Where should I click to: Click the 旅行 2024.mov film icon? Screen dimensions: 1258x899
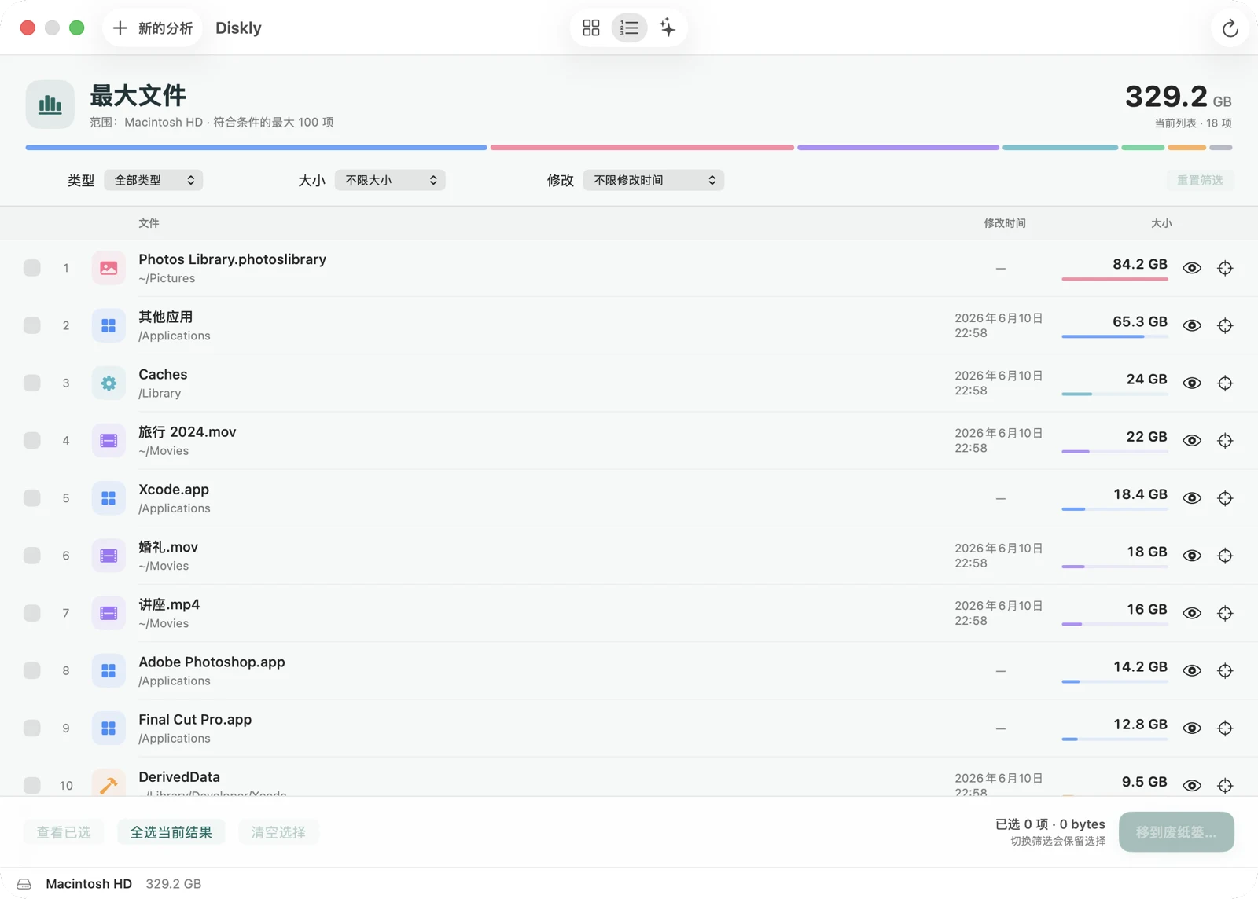[x=109, y=440]
